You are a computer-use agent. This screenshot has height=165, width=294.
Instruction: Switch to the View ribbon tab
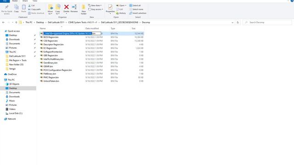click(x=35, y=1)
